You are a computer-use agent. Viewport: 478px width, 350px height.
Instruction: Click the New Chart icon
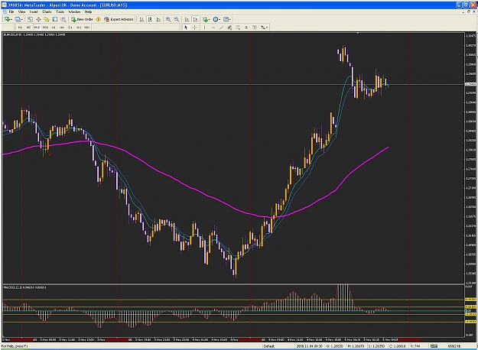tap(8, 19)
